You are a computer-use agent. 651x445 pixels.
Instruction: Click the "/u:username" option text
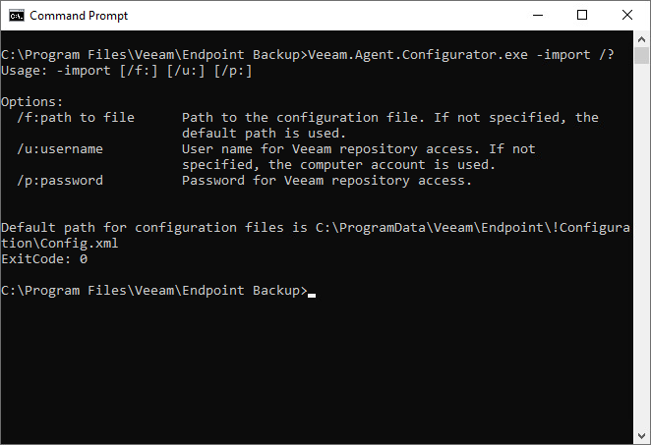pos(60,149)
